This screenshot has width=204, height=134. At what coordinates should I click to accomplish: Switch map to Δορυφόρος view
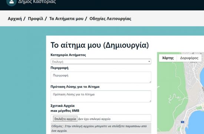click(189, 58)
